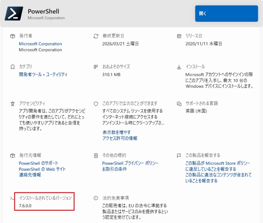Click the shield icon beside このアプリでは次のことができます

pyautogui.click(x=96, y=104)
